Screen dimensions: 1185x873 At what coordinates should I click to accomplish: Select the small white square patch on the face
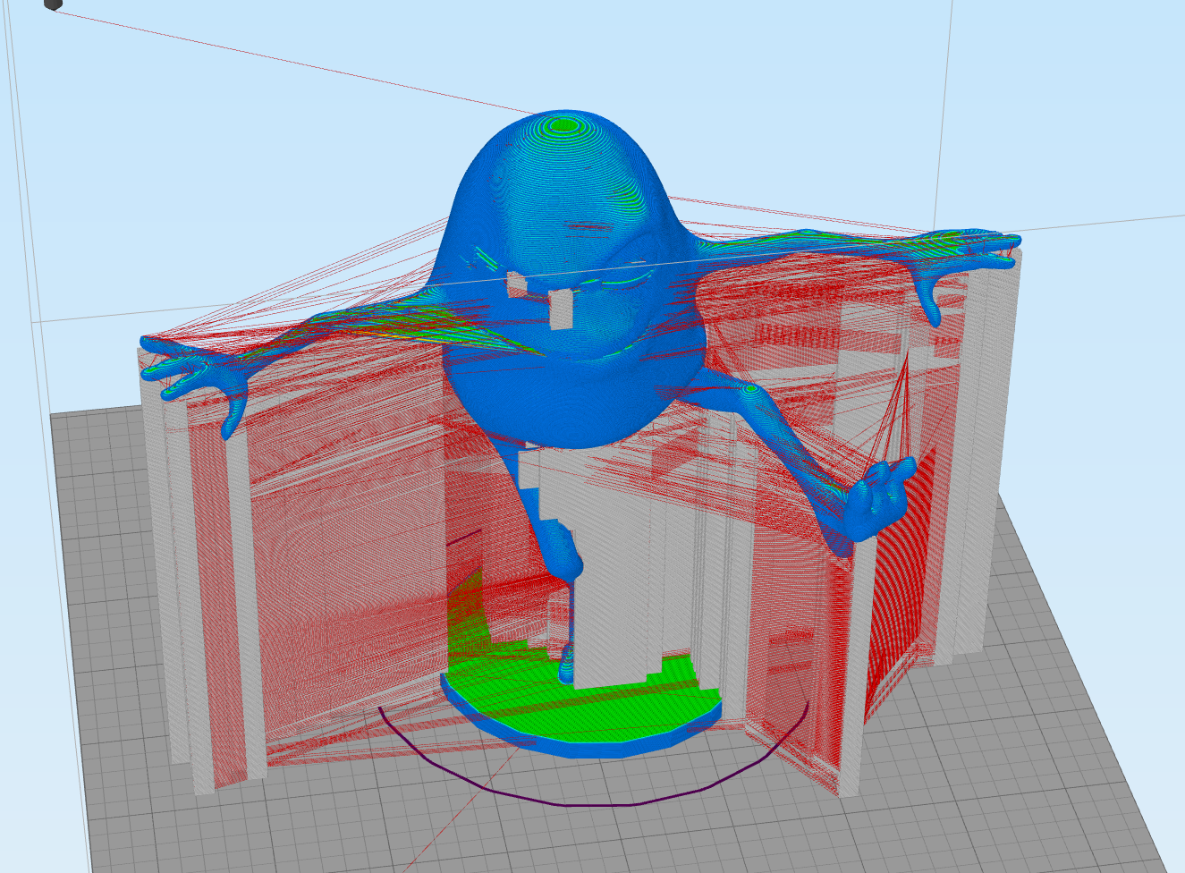pyautogui.click(x=561, y=309)
